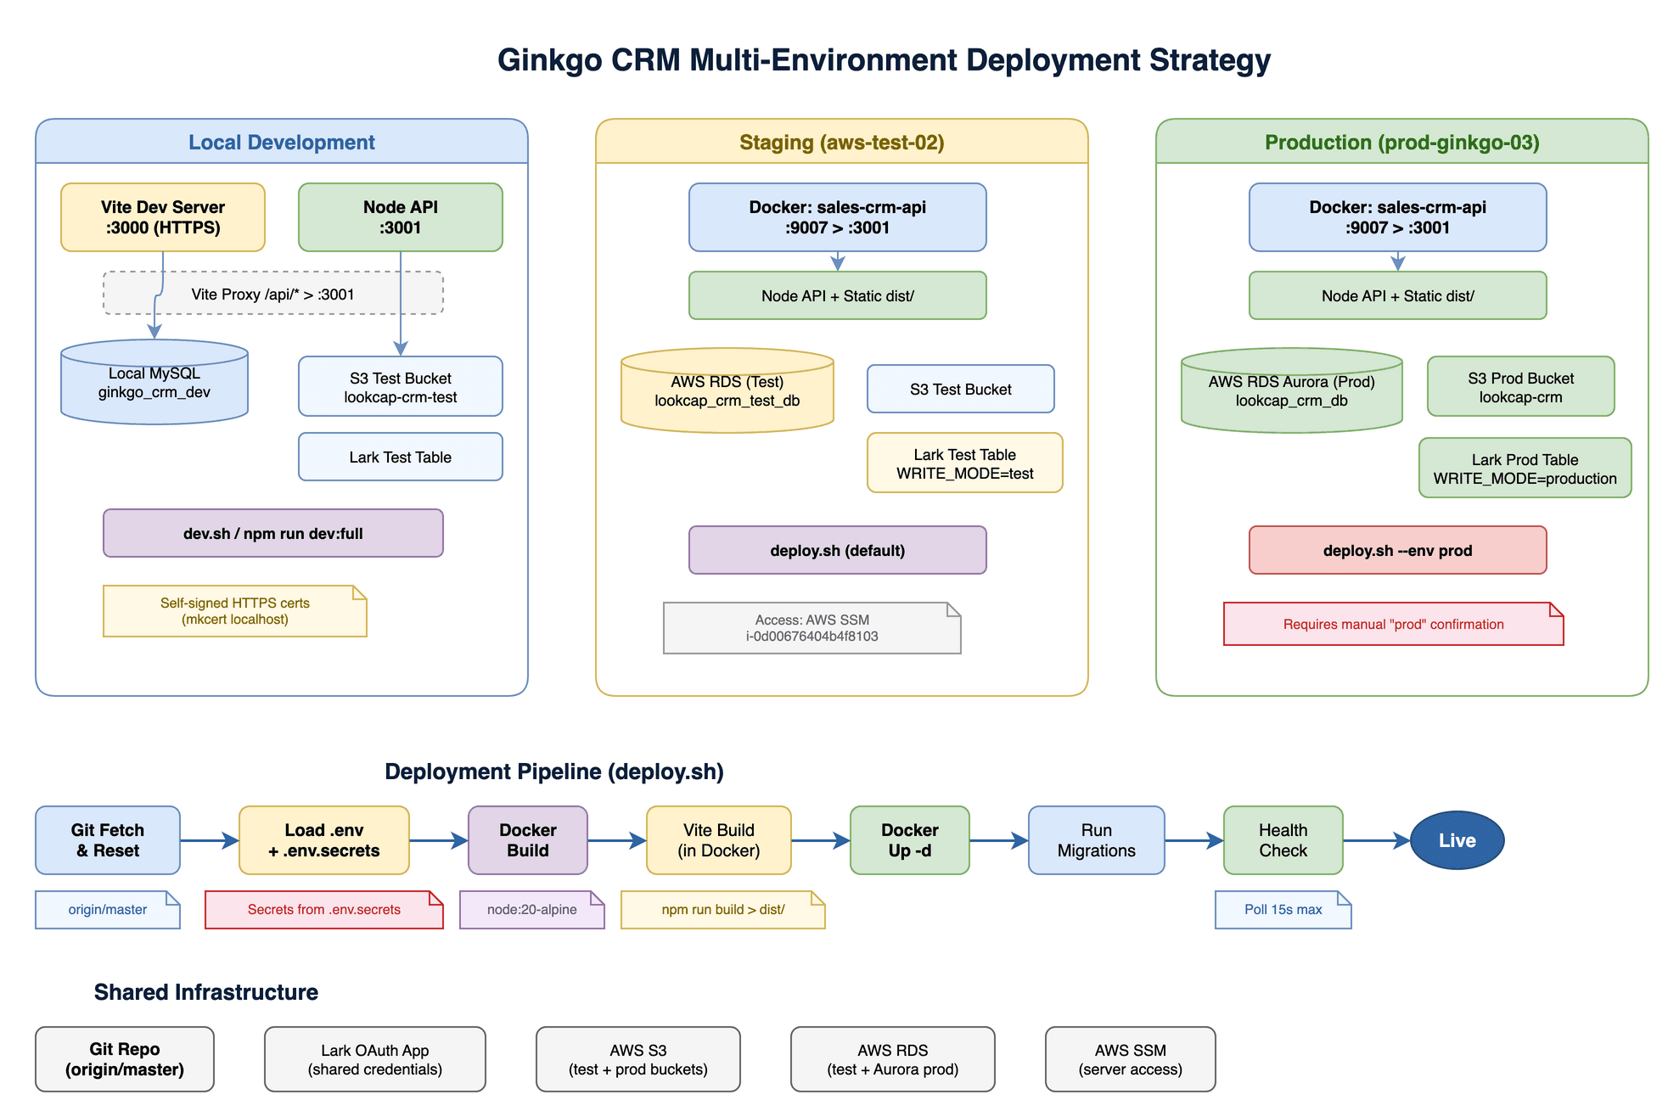Screen dimensions: 1668x1111
Task: Select the Run Migrations step
Action: 1097,840
